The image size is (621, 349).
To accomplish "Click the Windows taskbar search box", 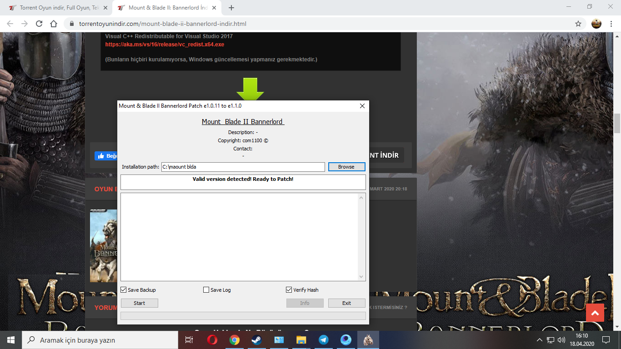I will pyautogui.click(x=100, y=340).
